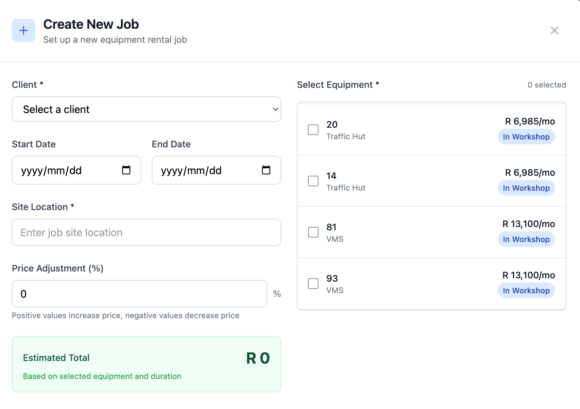580x409 pixels.
Task: Click the In Workshop badge for VMS 81
Action: [x=526, y=239]
